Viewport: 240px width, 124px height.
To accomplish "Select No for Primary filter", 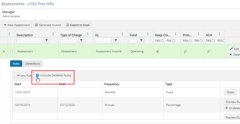I will click(201, 41).
